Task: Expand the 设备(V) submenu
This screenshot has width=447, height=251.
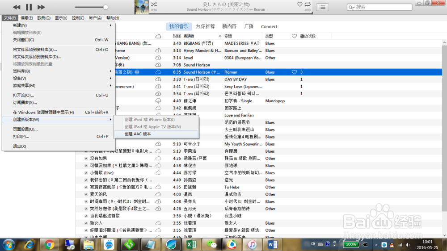Action: [x=59, y=78]
